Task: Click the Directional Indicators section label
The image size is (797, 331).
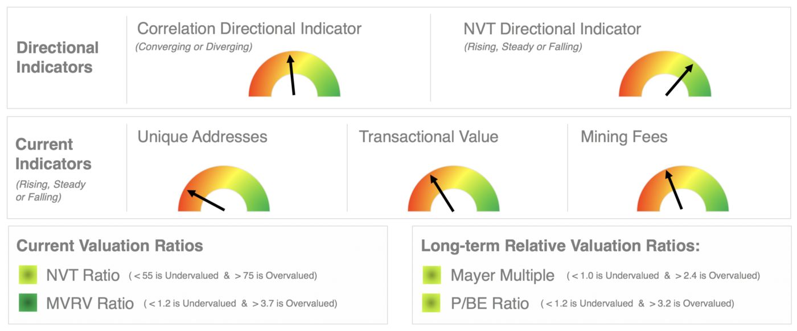Action: pos(57,57)
